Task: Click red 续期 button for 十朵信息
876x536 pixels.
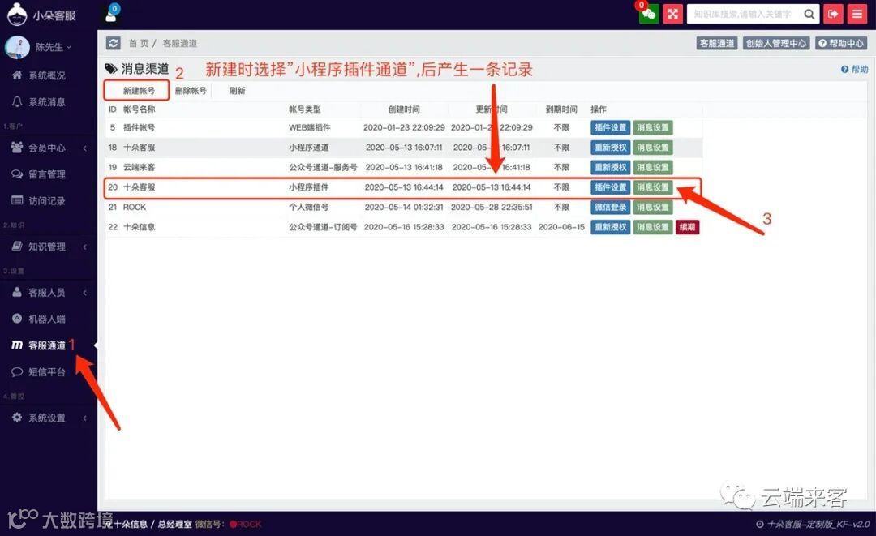Action: pyautogui.click(x=687, y=227)
